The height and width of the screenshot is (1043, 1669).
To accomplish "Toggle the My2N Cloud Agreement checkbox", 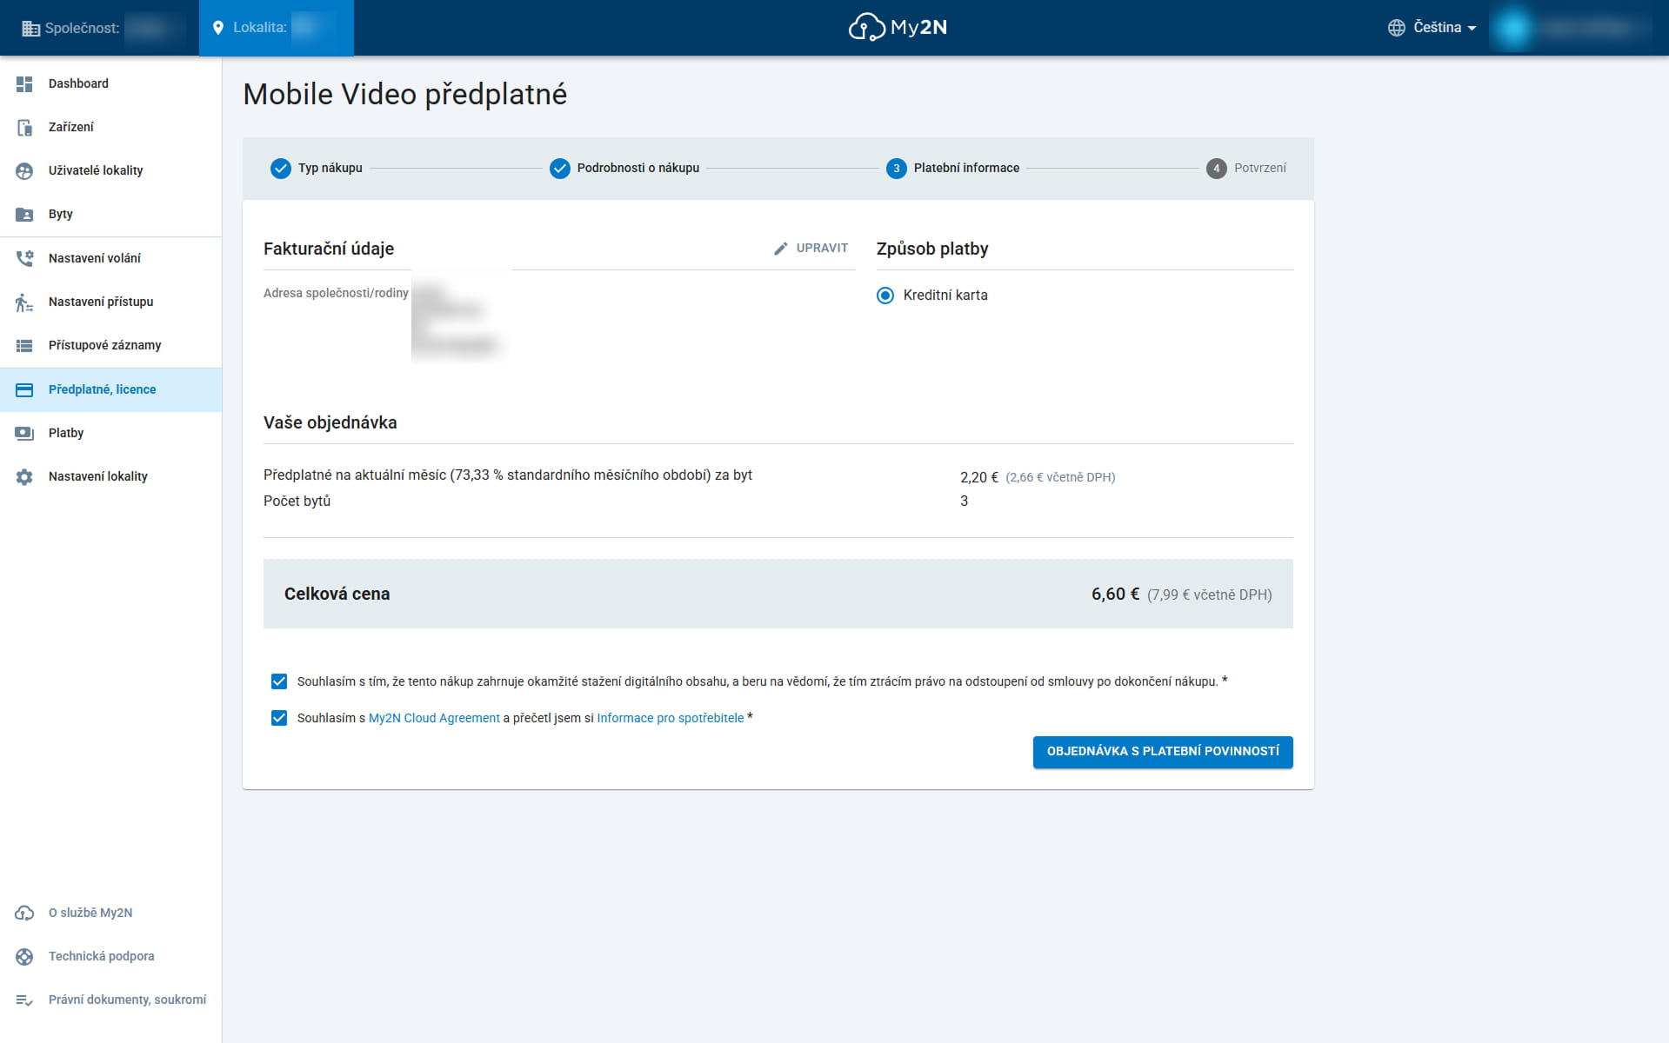I will click(279, 718).
